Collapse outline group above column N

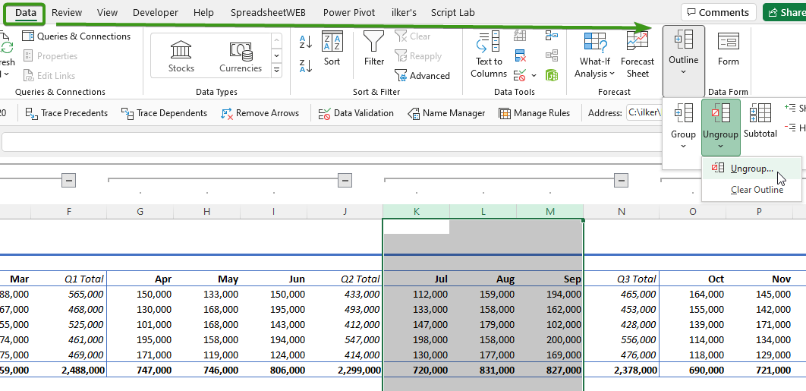622,180
